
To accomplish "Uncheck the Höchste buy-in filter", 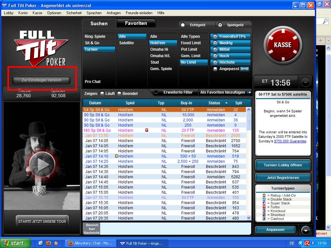I will (x=215, y=62).
